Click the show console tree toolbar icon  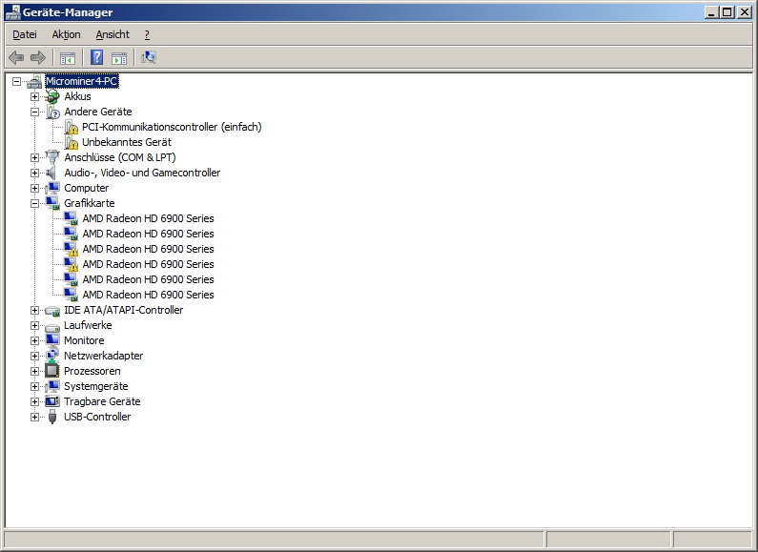[x=67, y=58]
